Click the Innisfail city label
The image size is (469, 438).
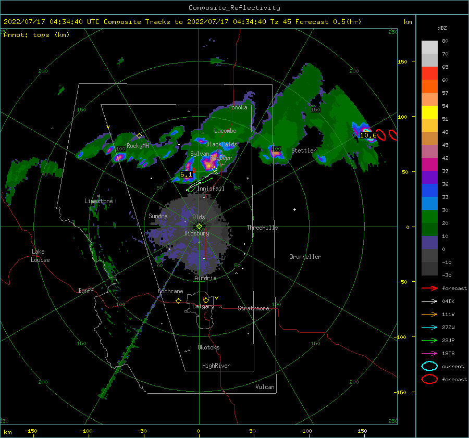[211, 189]
